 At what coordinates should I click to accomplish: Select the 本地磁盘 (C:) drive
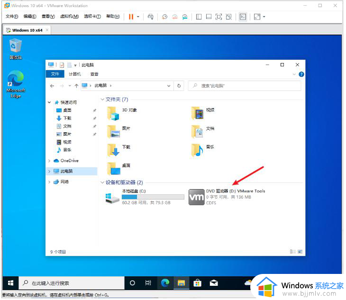tap(145, 197)
